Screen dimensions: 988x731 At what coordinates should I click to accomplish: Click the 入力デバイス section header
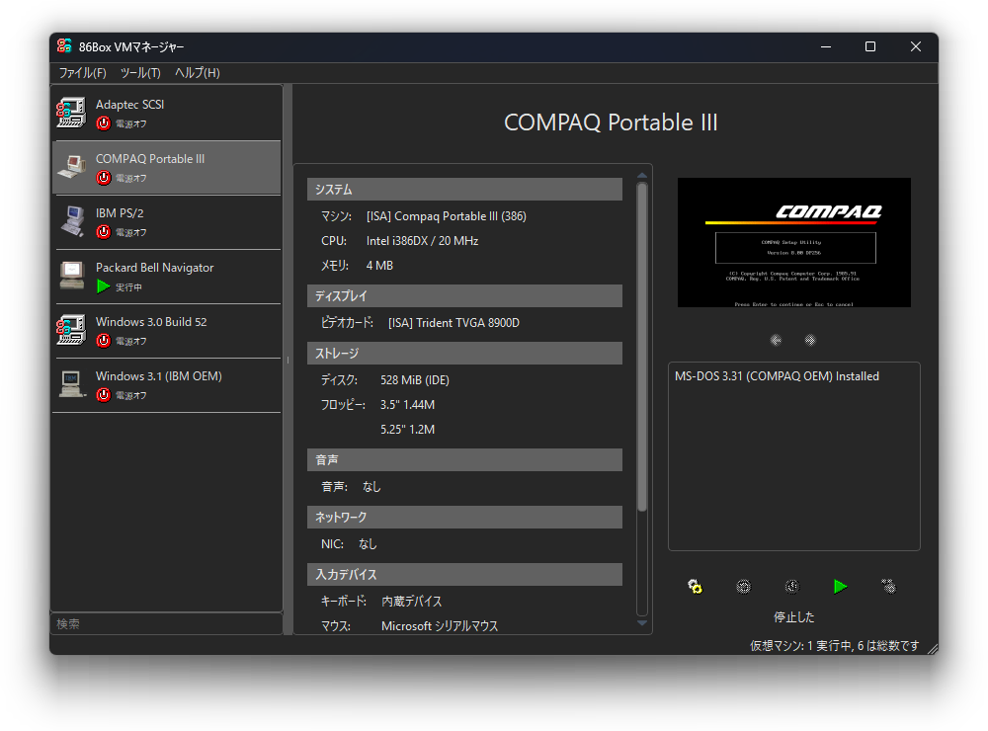click(464, 575)
